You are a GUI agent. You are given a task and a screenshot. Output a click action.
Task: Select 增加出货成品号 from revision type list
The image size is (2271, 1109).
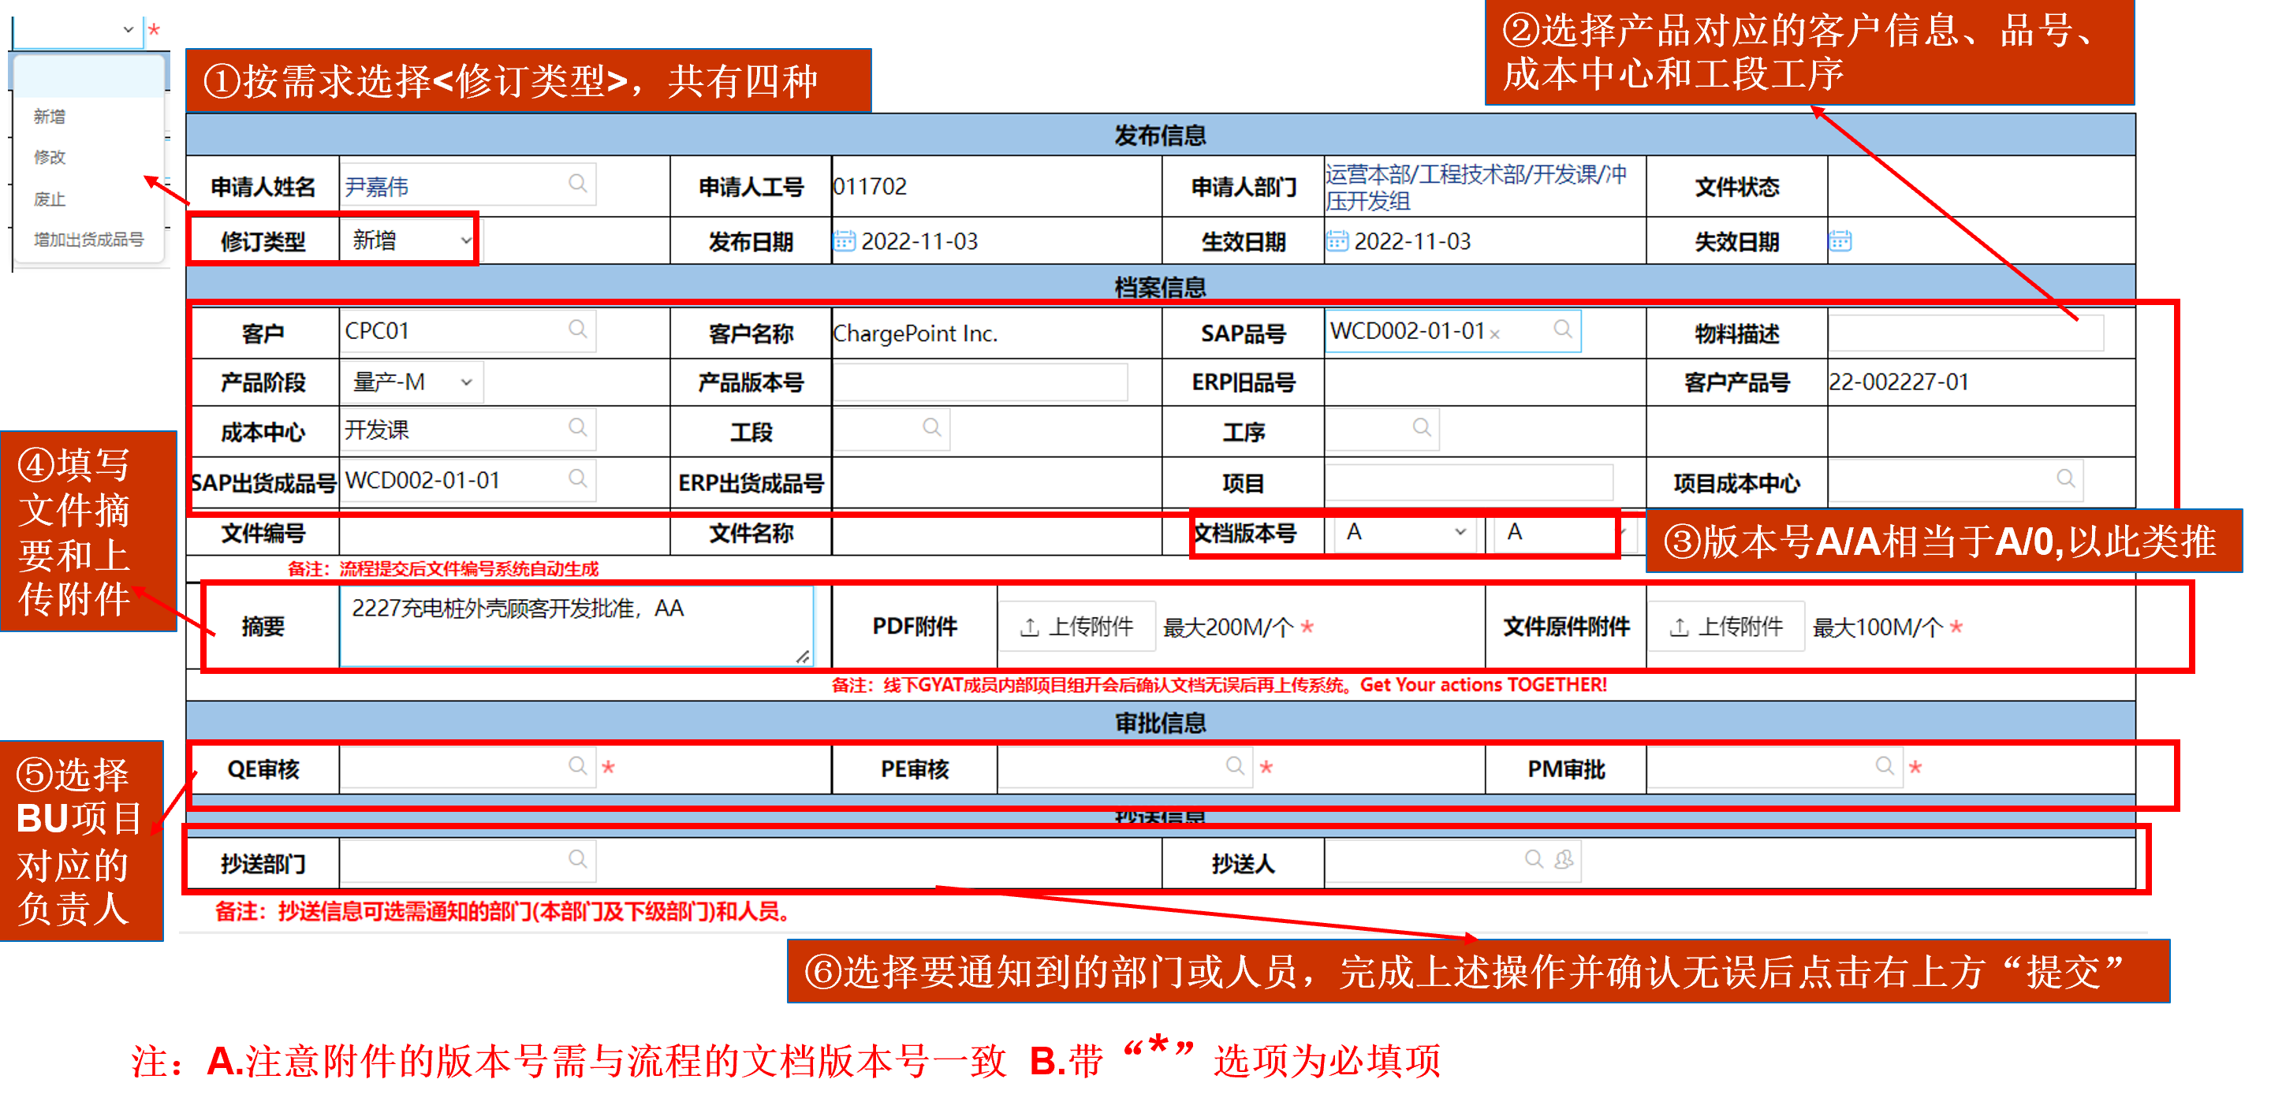(x=88, y=239)
